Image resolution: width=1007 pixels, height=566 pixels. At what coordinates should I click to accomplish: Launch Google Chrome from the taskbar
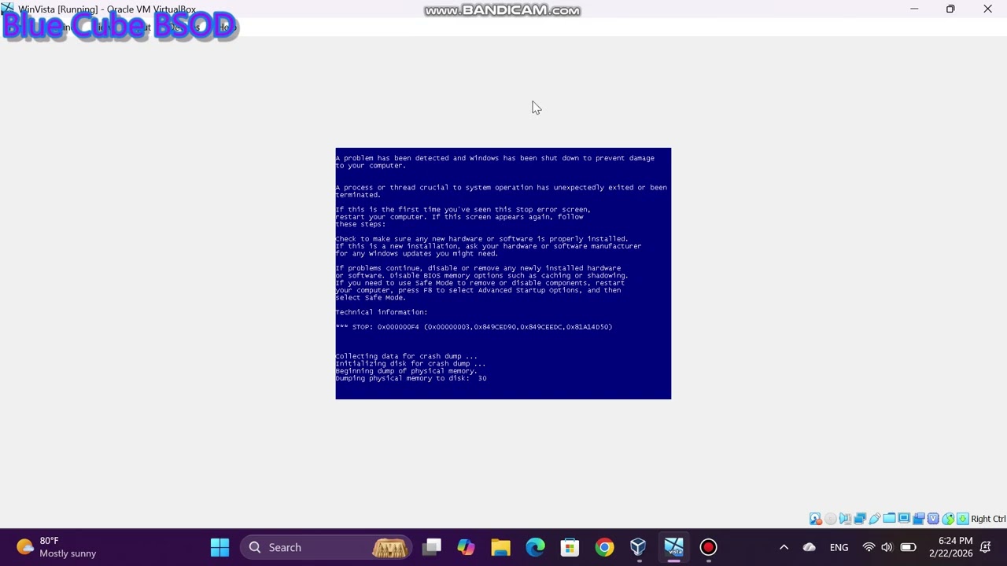coord(604,547)
